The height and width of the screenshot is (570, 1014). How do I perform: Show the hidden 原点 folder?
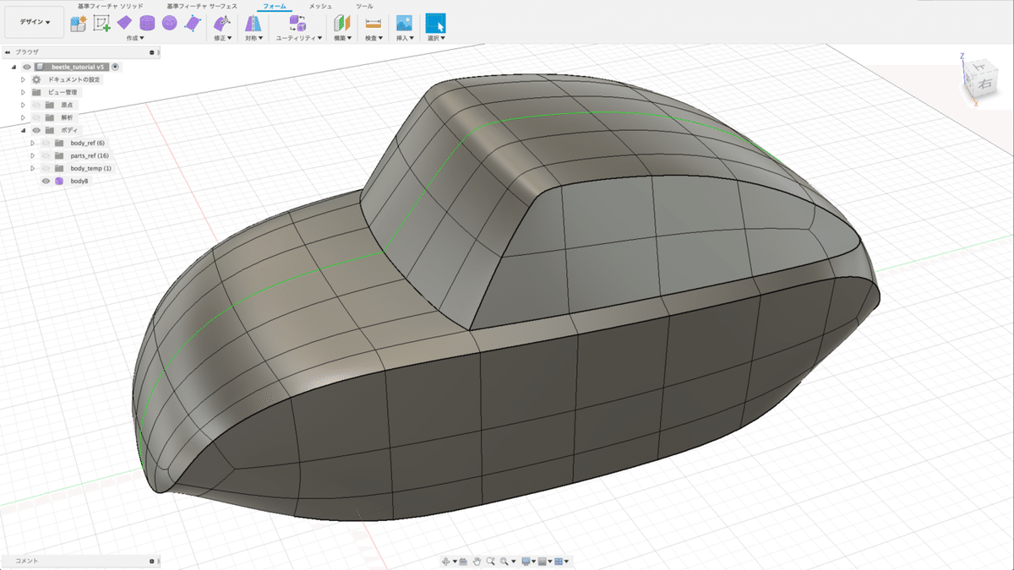tap(36, 105)
